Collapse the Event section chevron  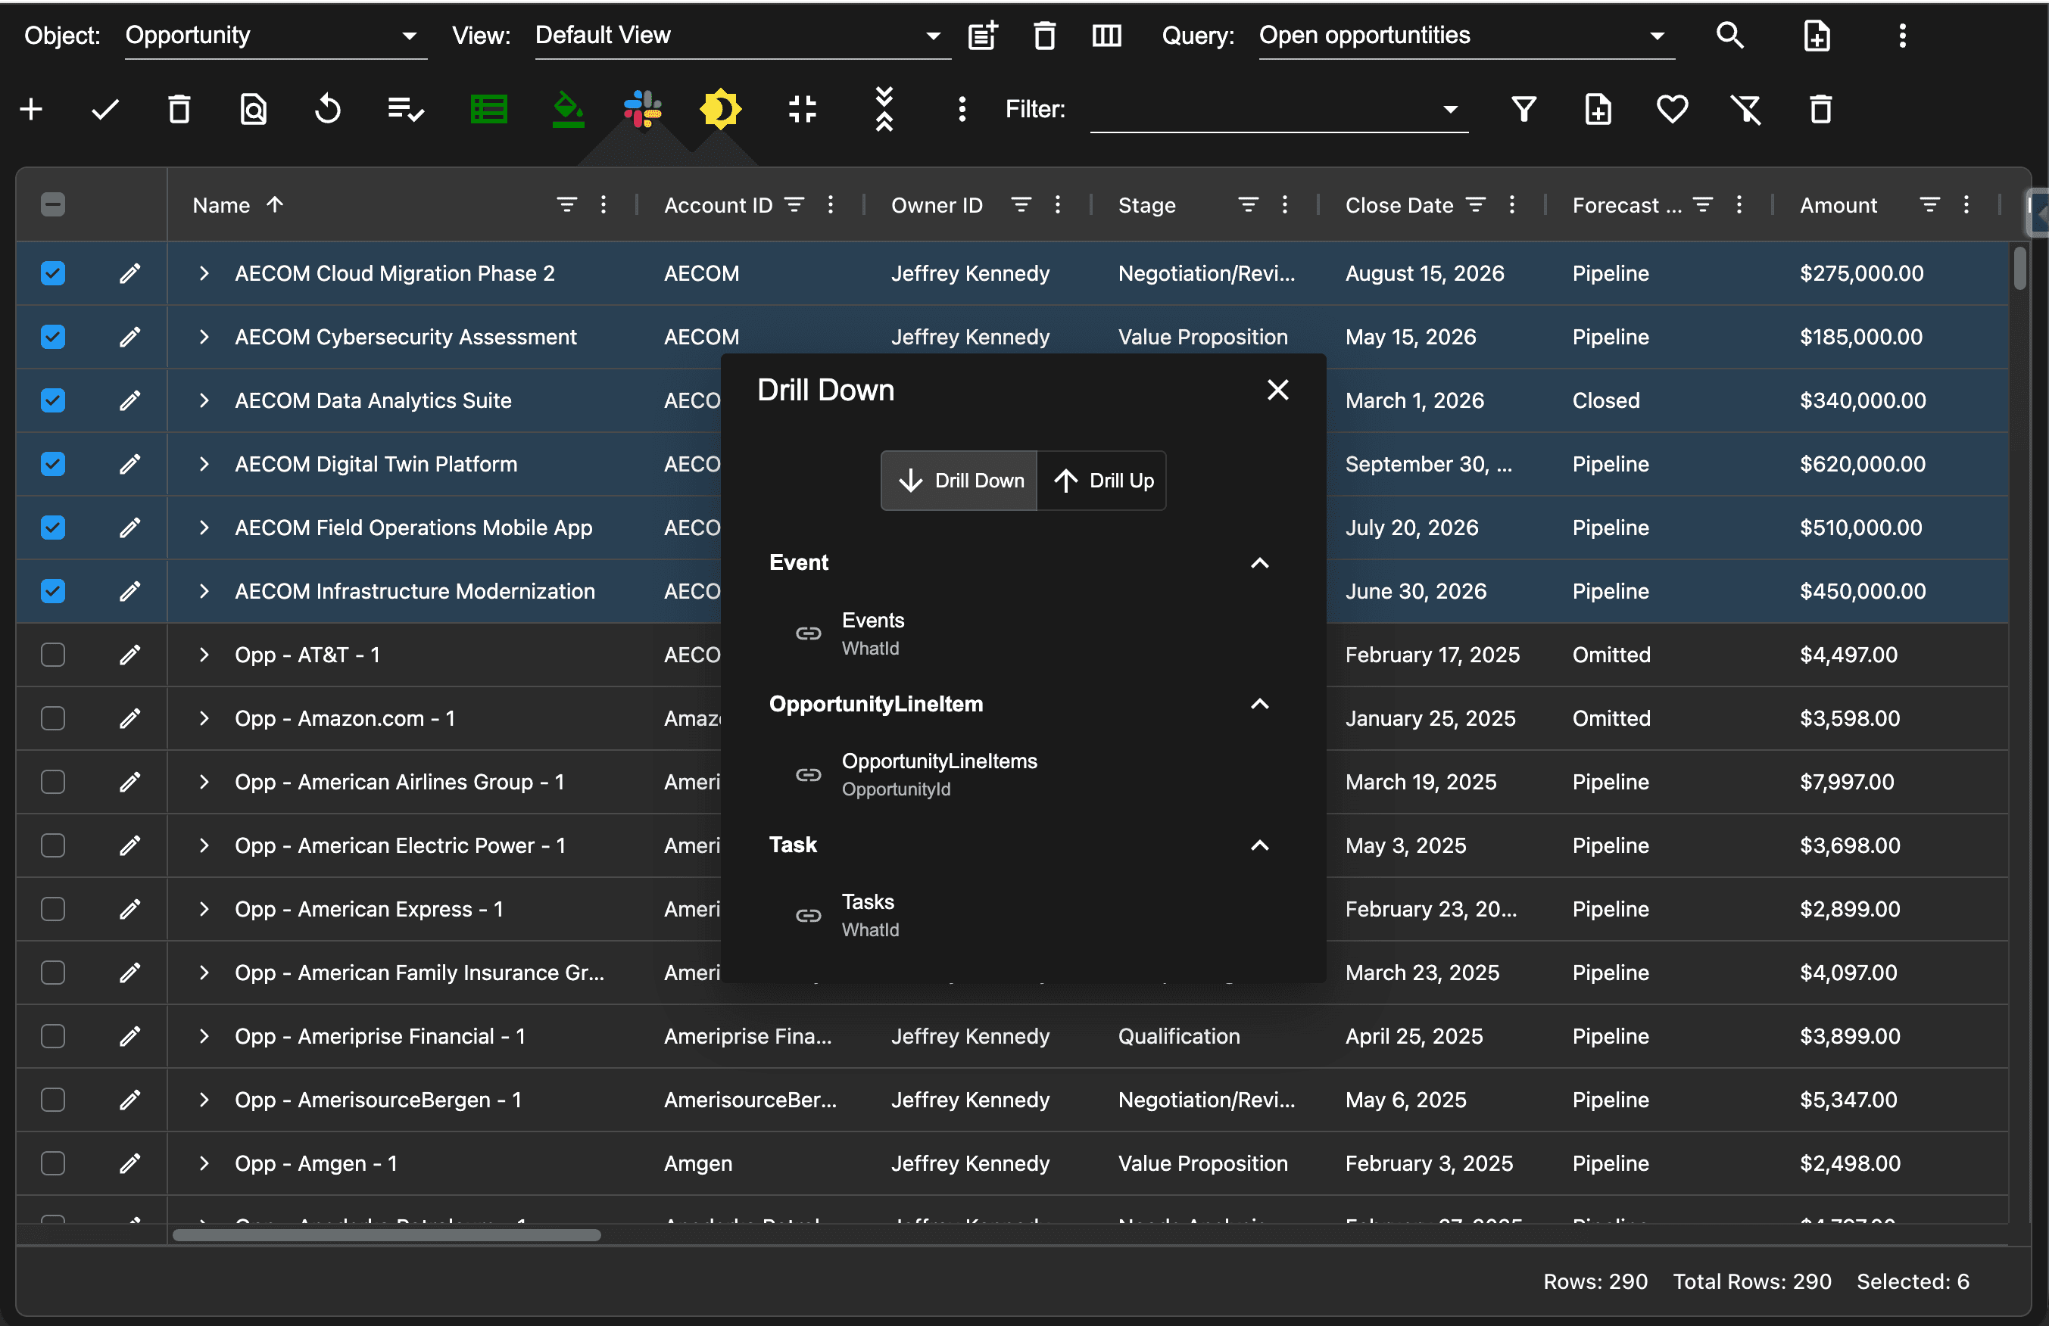coord(1259,563)
